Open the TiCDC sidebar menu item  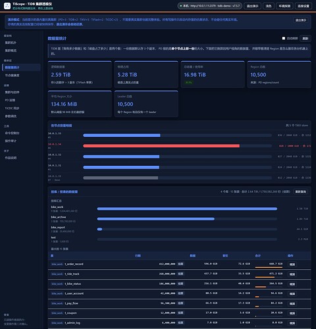tap(21, 108)
